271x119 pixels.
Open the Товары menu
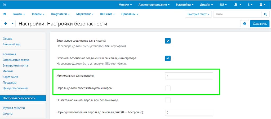[x=38, y=14]
